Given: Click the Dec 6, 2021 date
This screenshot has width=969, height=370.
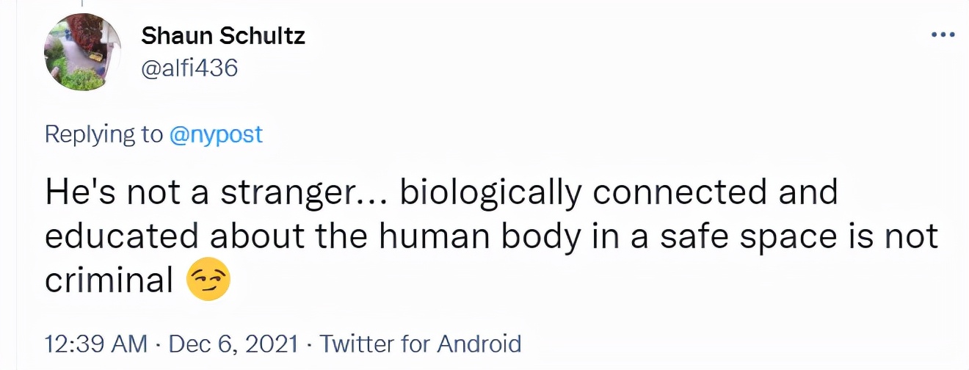Looking at the screenshot, I should (x=234, y=344).
